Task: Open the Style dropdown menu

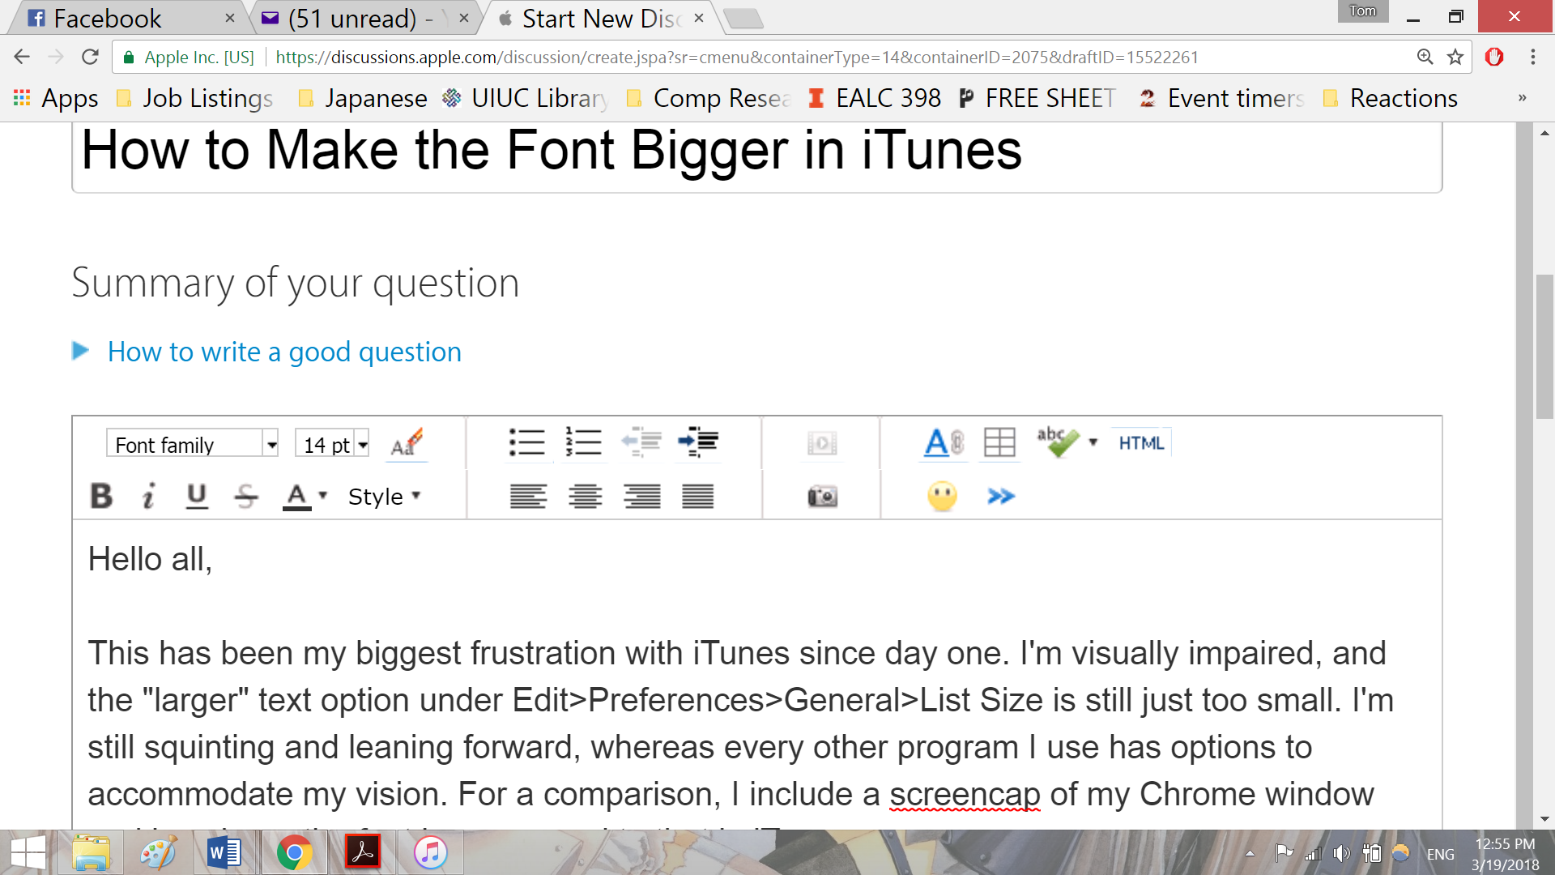Action: point(381,495)
